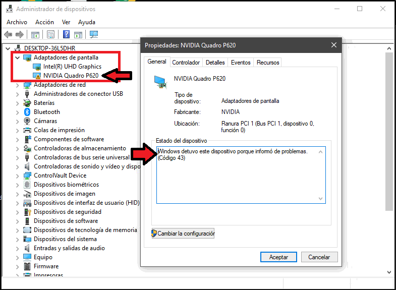Click the Administradores de conector USB icon

(x=27, y=94)
